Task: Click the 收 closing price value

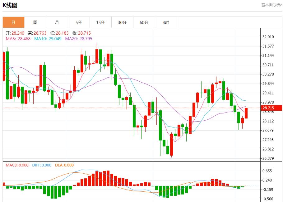Action: click(81, 33)
